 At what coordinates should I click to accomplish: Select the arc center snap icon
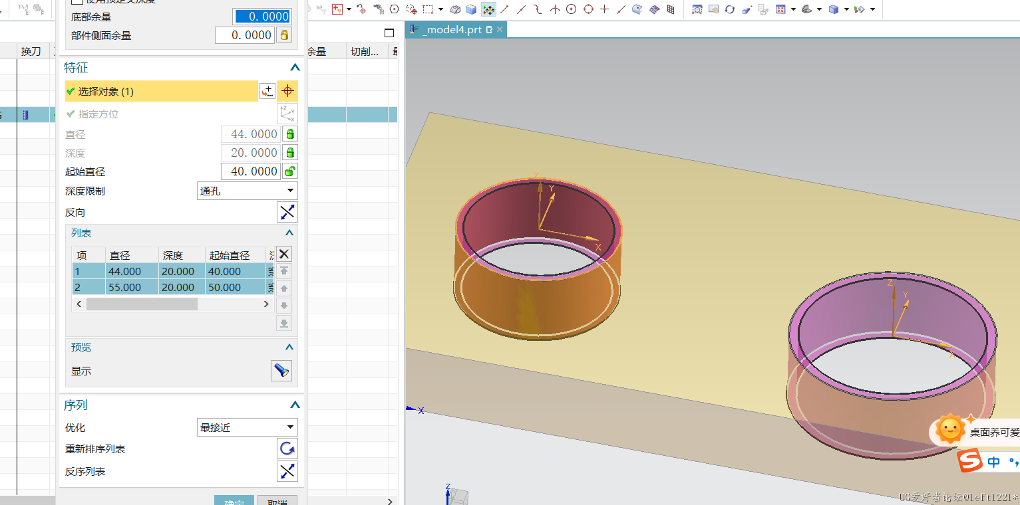click(572, 9)
